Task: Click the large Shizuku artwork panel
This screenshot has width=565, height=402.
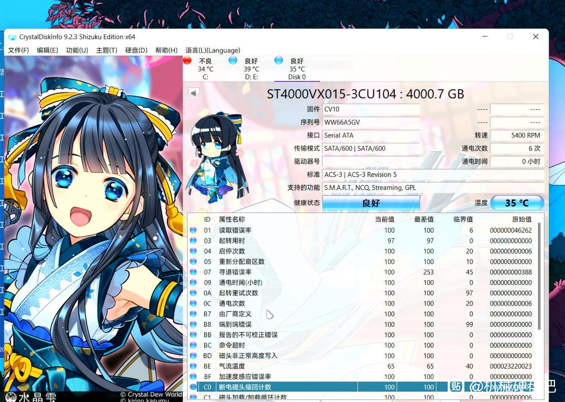Action: click(93, 229)
